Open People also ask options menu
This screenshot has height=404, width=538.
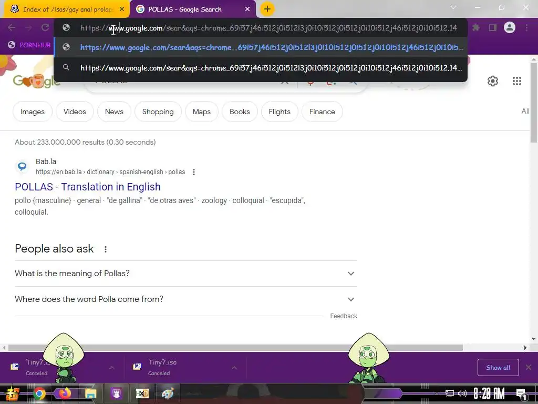click(106, 249)
